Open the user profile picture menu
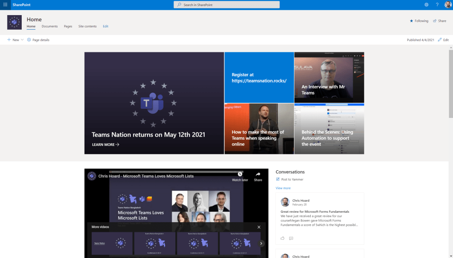 tap(448, 4)
